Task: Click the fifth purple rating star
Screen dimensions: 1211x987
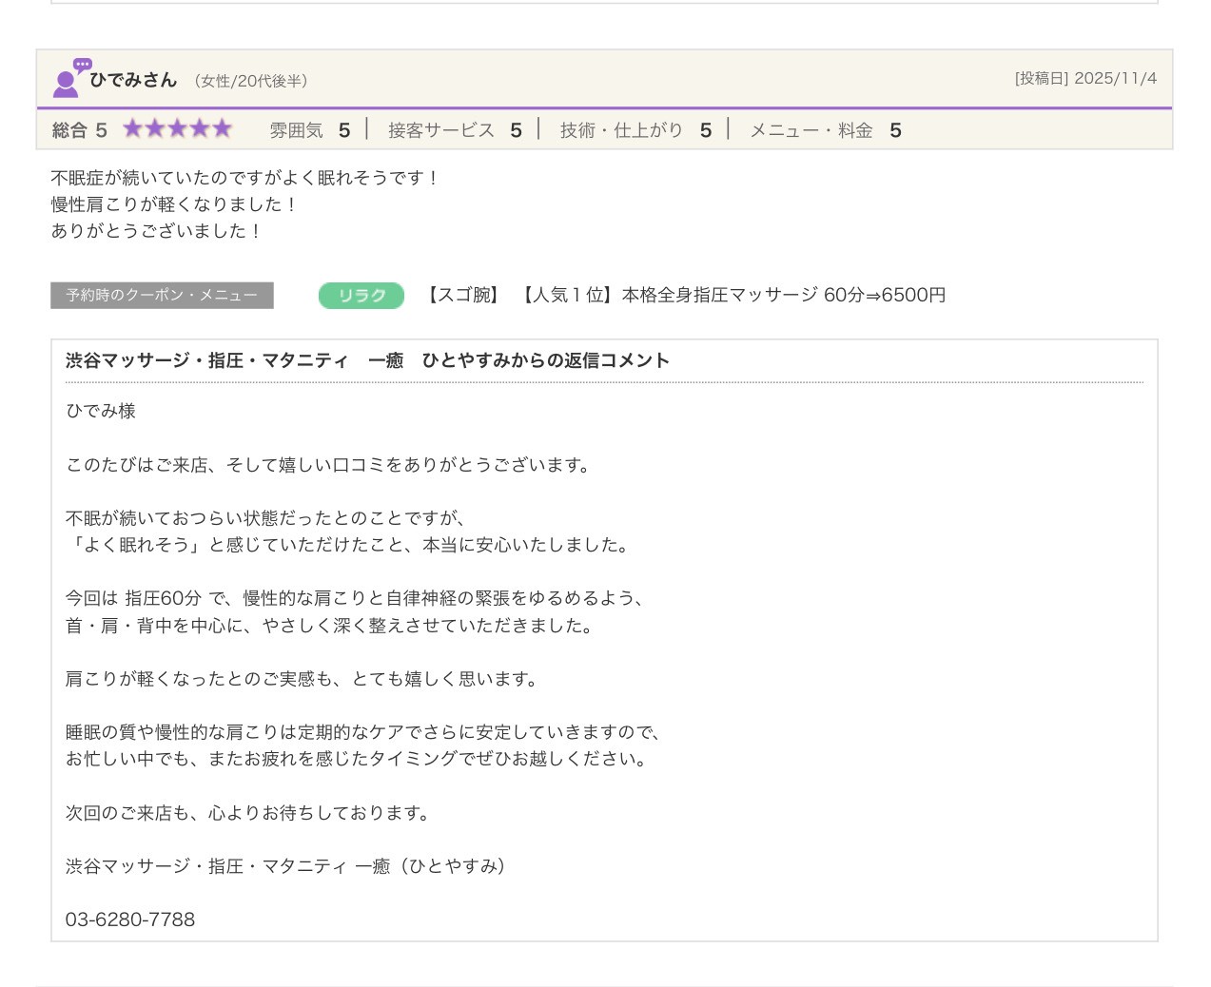Action: (222, 129)
